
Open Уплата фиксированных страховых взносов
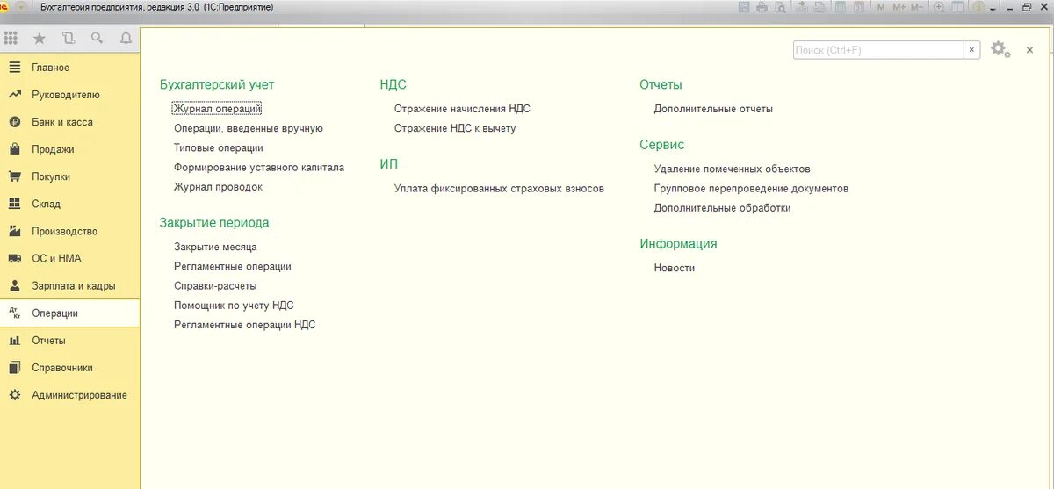point(499,188)
